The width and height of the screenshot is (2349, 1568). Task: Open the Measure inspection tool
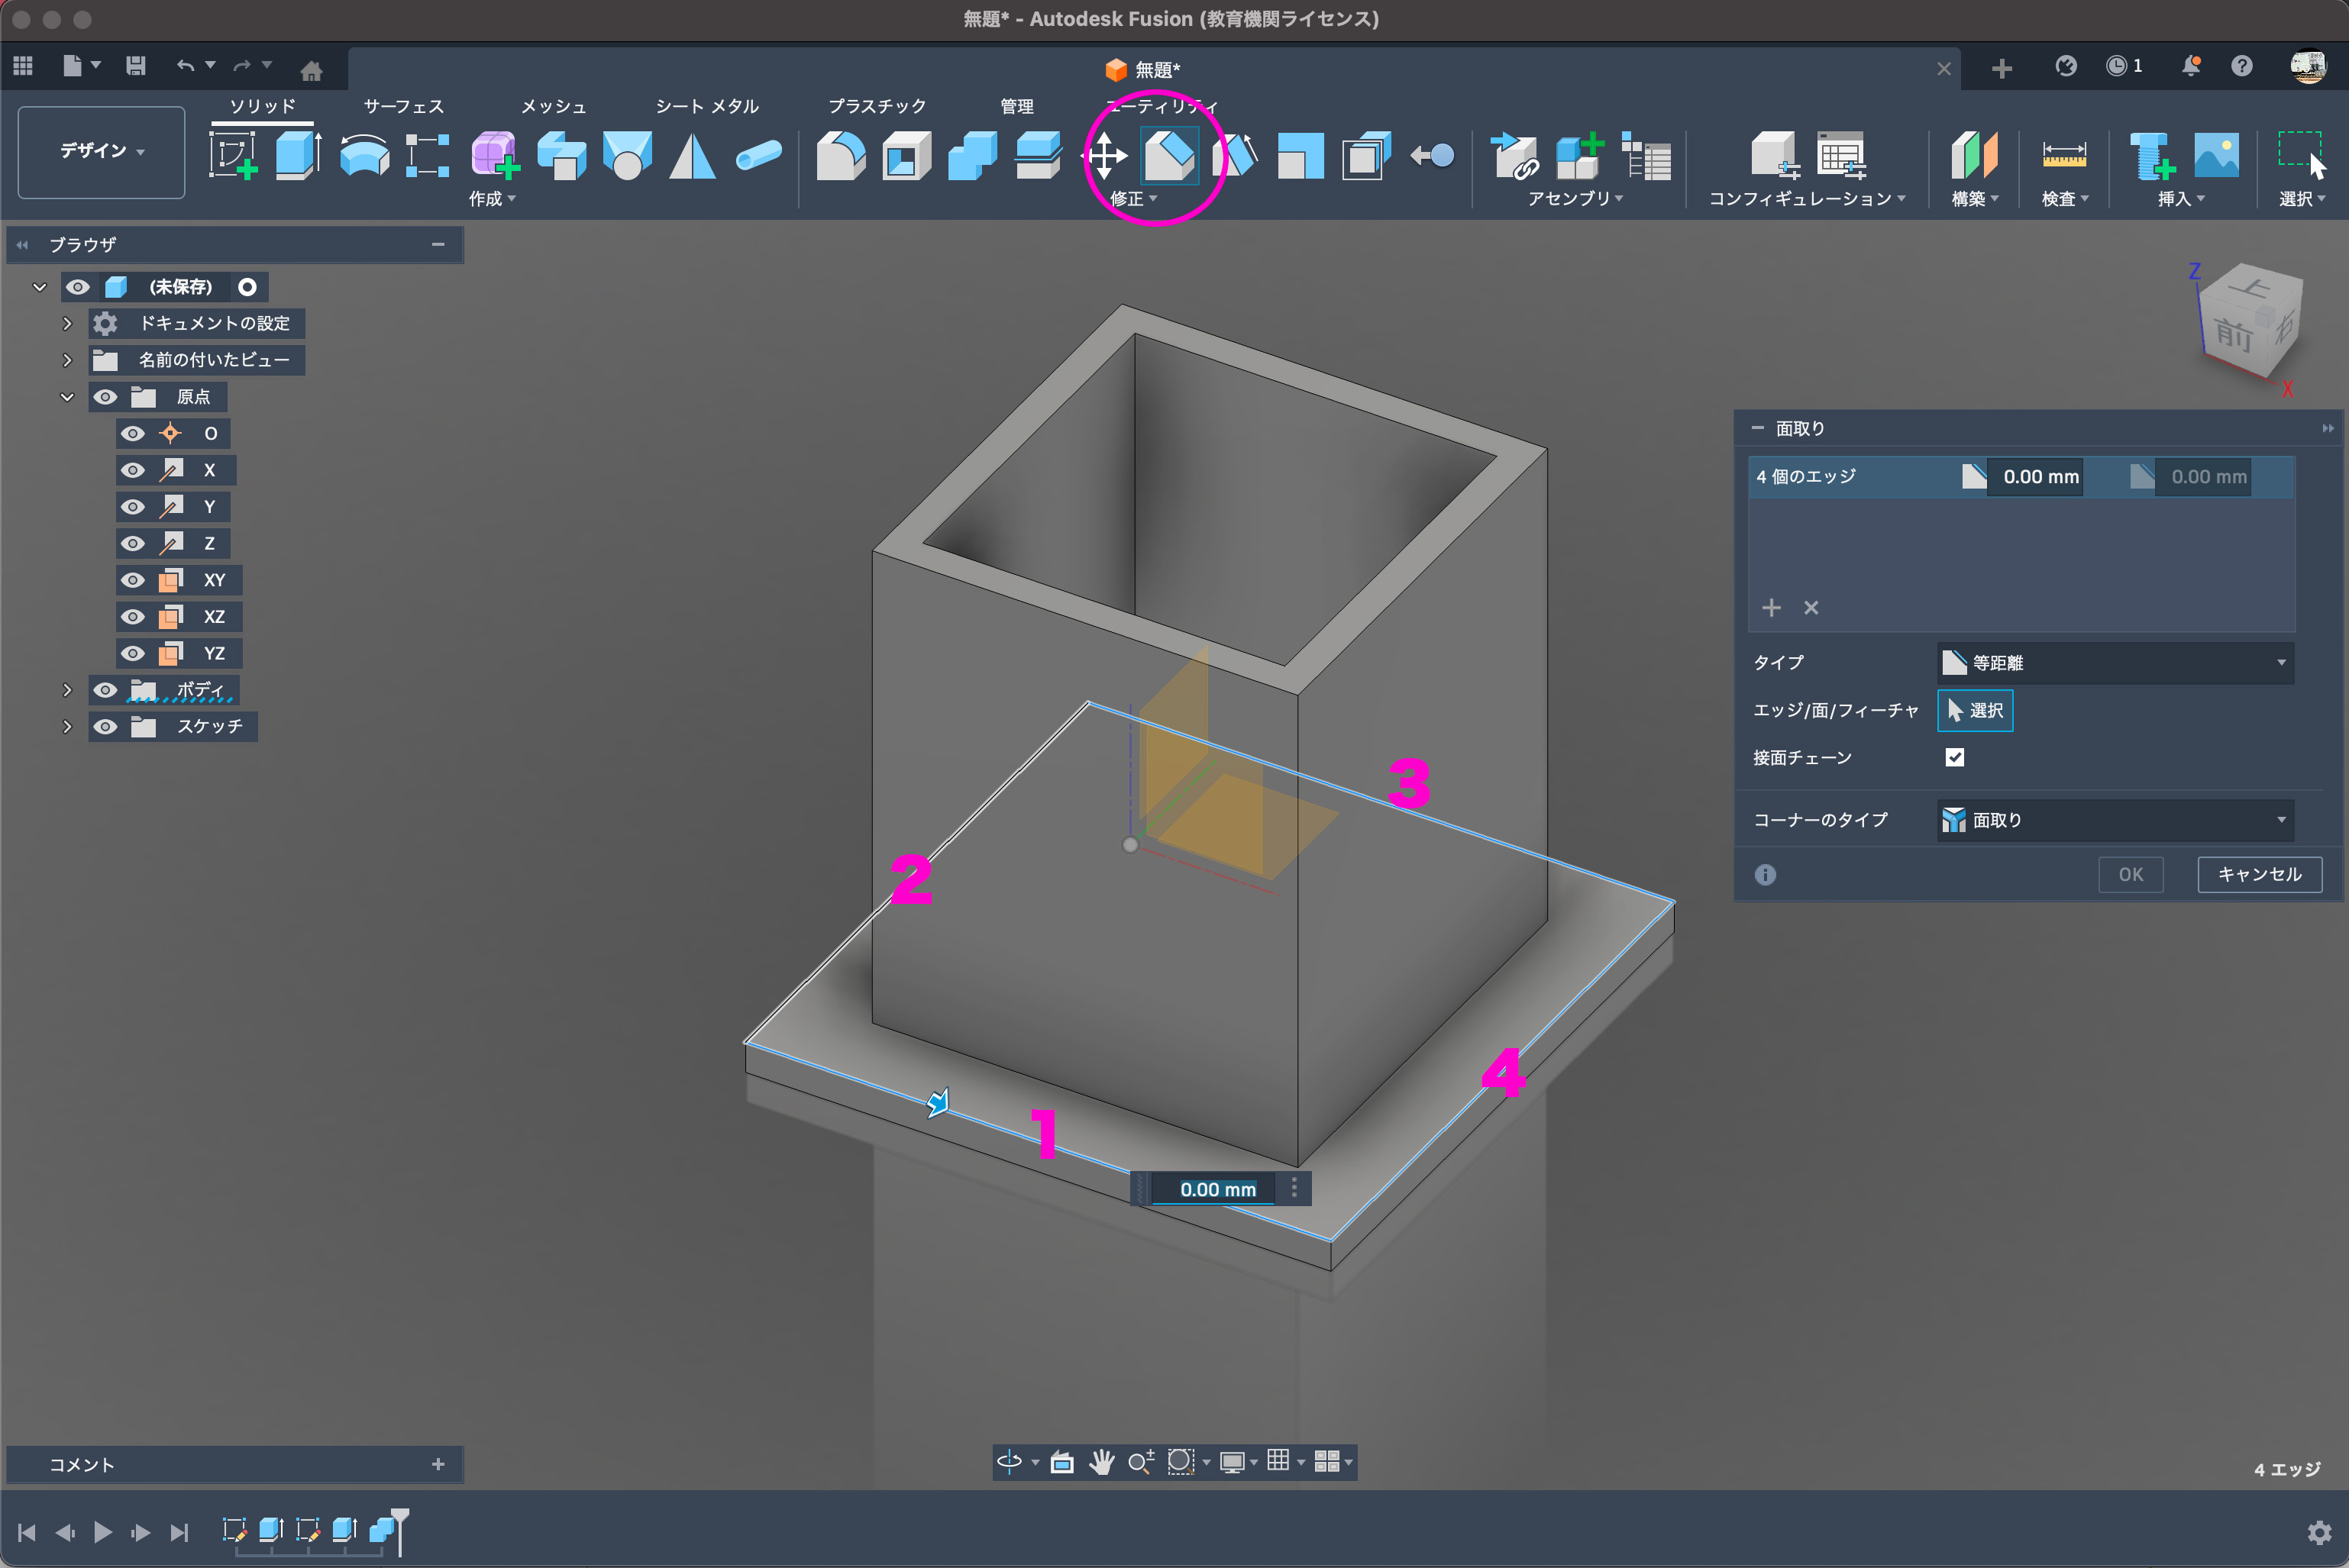click(2063, 156)
